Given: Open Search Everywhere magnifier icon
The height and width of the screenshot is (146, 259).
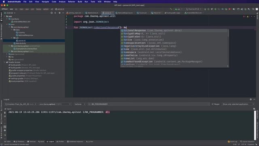Looking at the screenshot, I should [253, 9].
